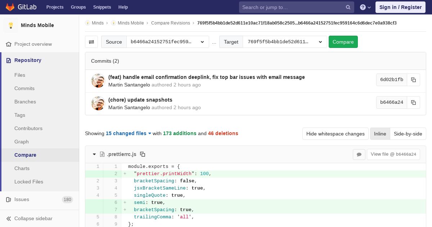This screenshot has width=432, height=227.
Task: Click the 180 issues count badge
Action: click(67, 199)
